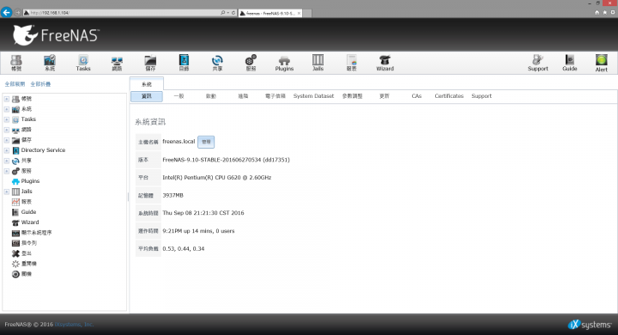Open Sharing from the top toolbar
This screenshot has height=335, width=618.
[x=217, y=63]
